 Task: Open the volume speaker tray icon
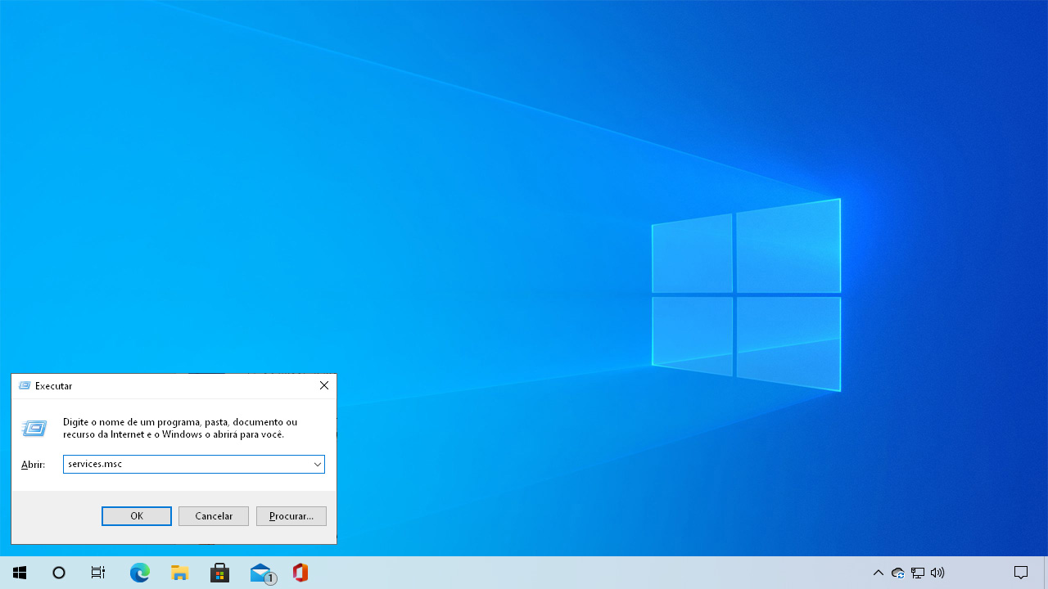tap(937, 573)
